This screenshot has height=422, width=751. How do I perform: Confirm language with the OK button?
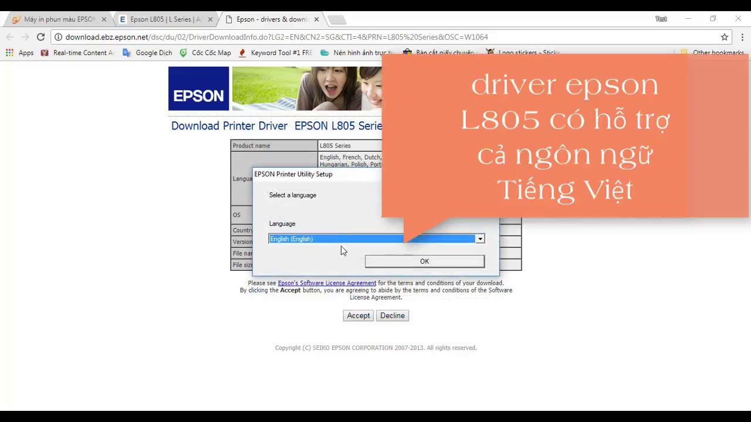point(425,261)
